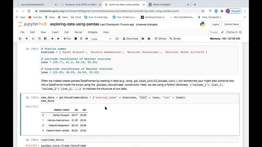262x147 pixels.
Task: Click the Binder toolbar button
Action: pyautogui.click(x=175, y=39)
